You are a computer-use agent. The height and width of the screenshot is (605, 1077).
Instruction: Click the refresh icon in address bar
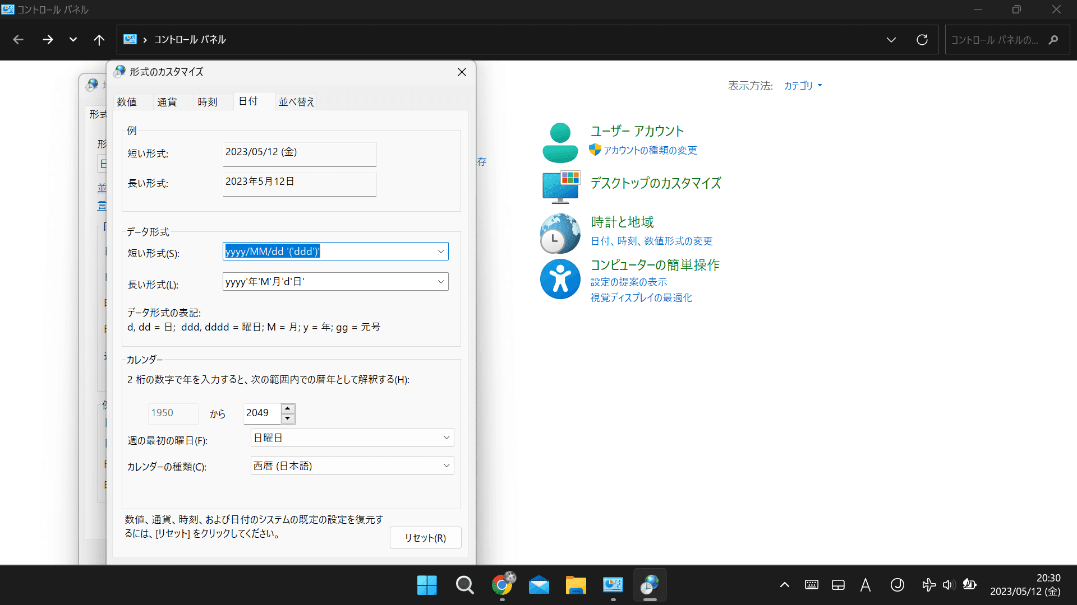922,40
